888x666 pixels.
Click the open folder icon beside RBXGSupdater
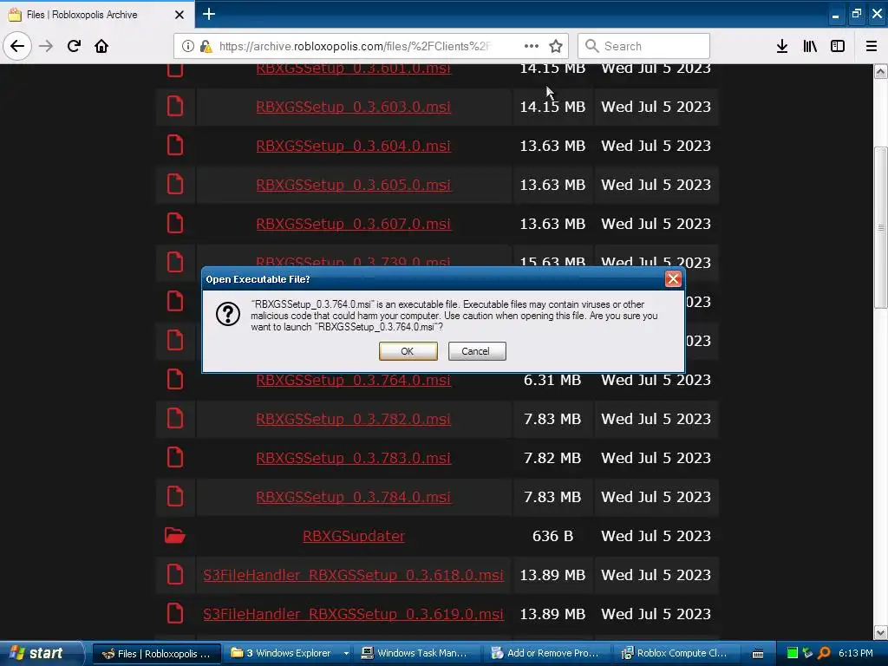[175, 535]
